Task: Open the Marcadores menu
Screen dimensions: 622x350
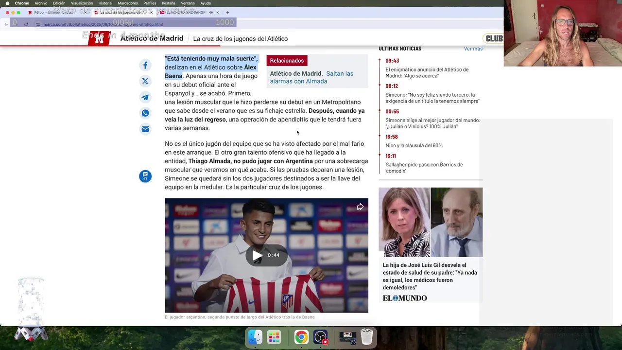Action: pos(128,3)
